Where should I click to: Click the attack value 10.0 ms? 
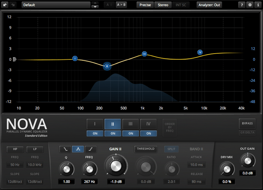[197, 165]
